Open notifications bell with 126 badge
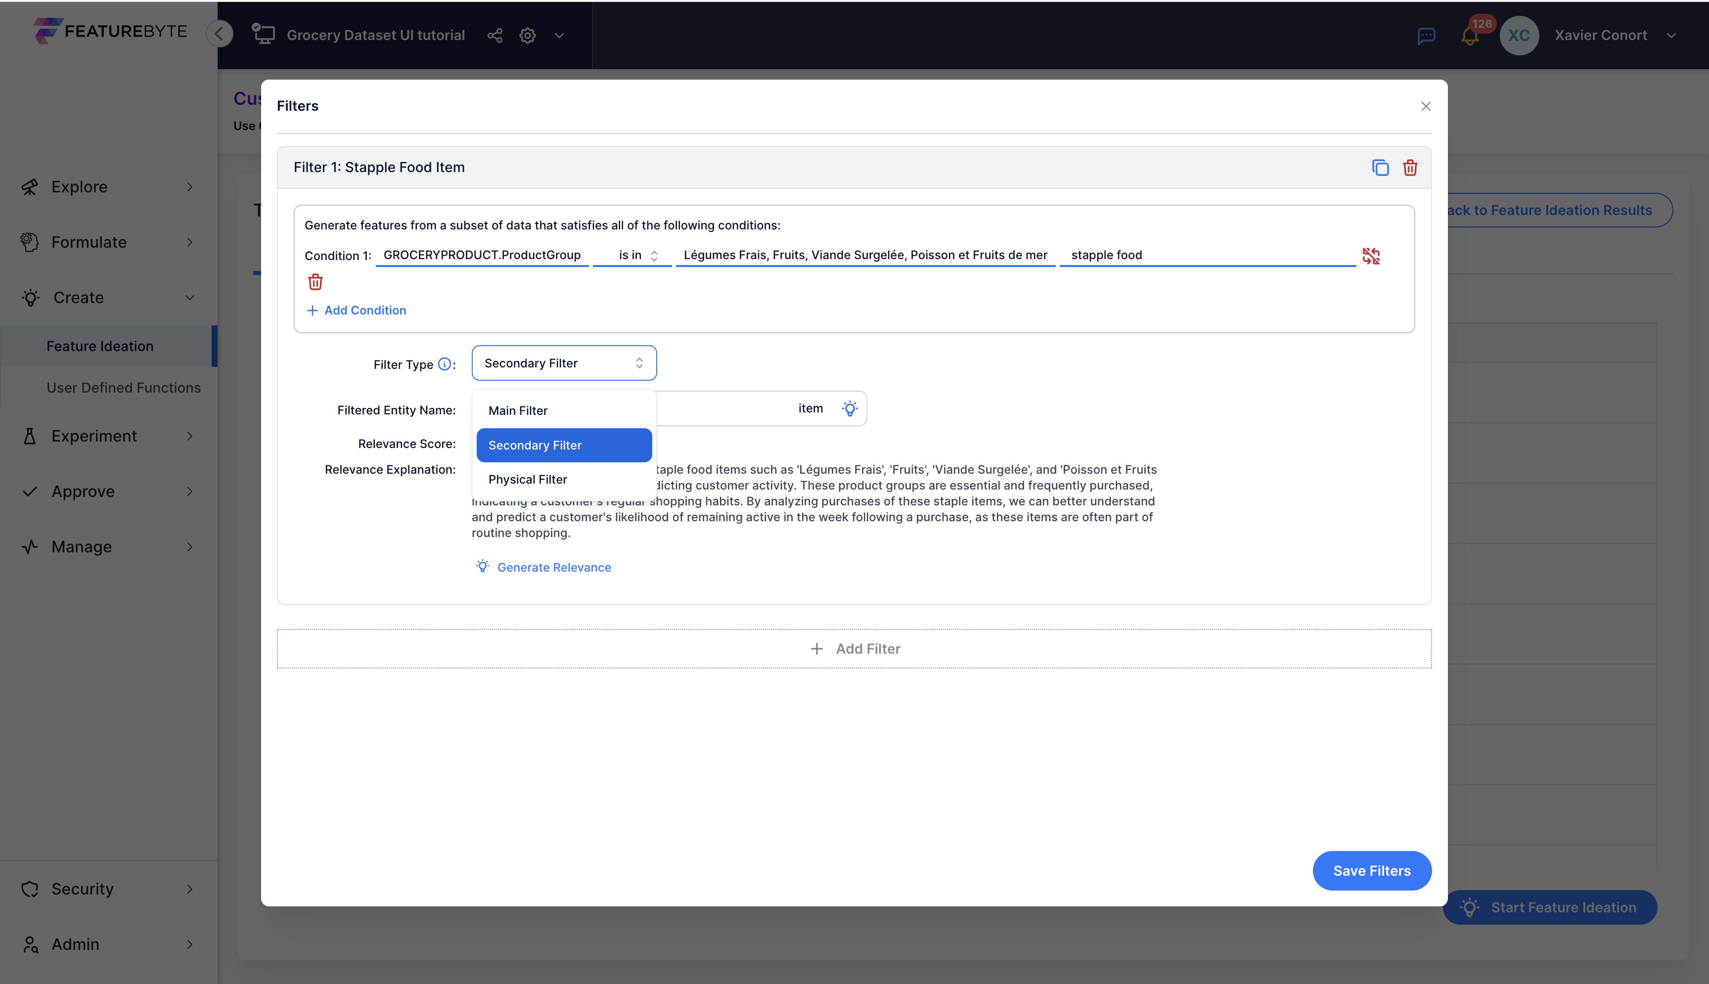Viewport: 1709px width, 984px height. (1470, 35)
